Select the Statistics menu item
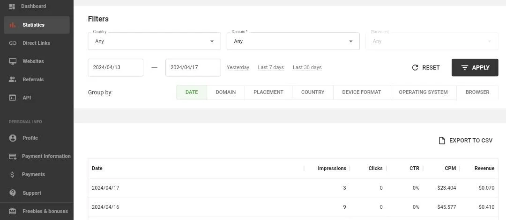 point(37,25)
